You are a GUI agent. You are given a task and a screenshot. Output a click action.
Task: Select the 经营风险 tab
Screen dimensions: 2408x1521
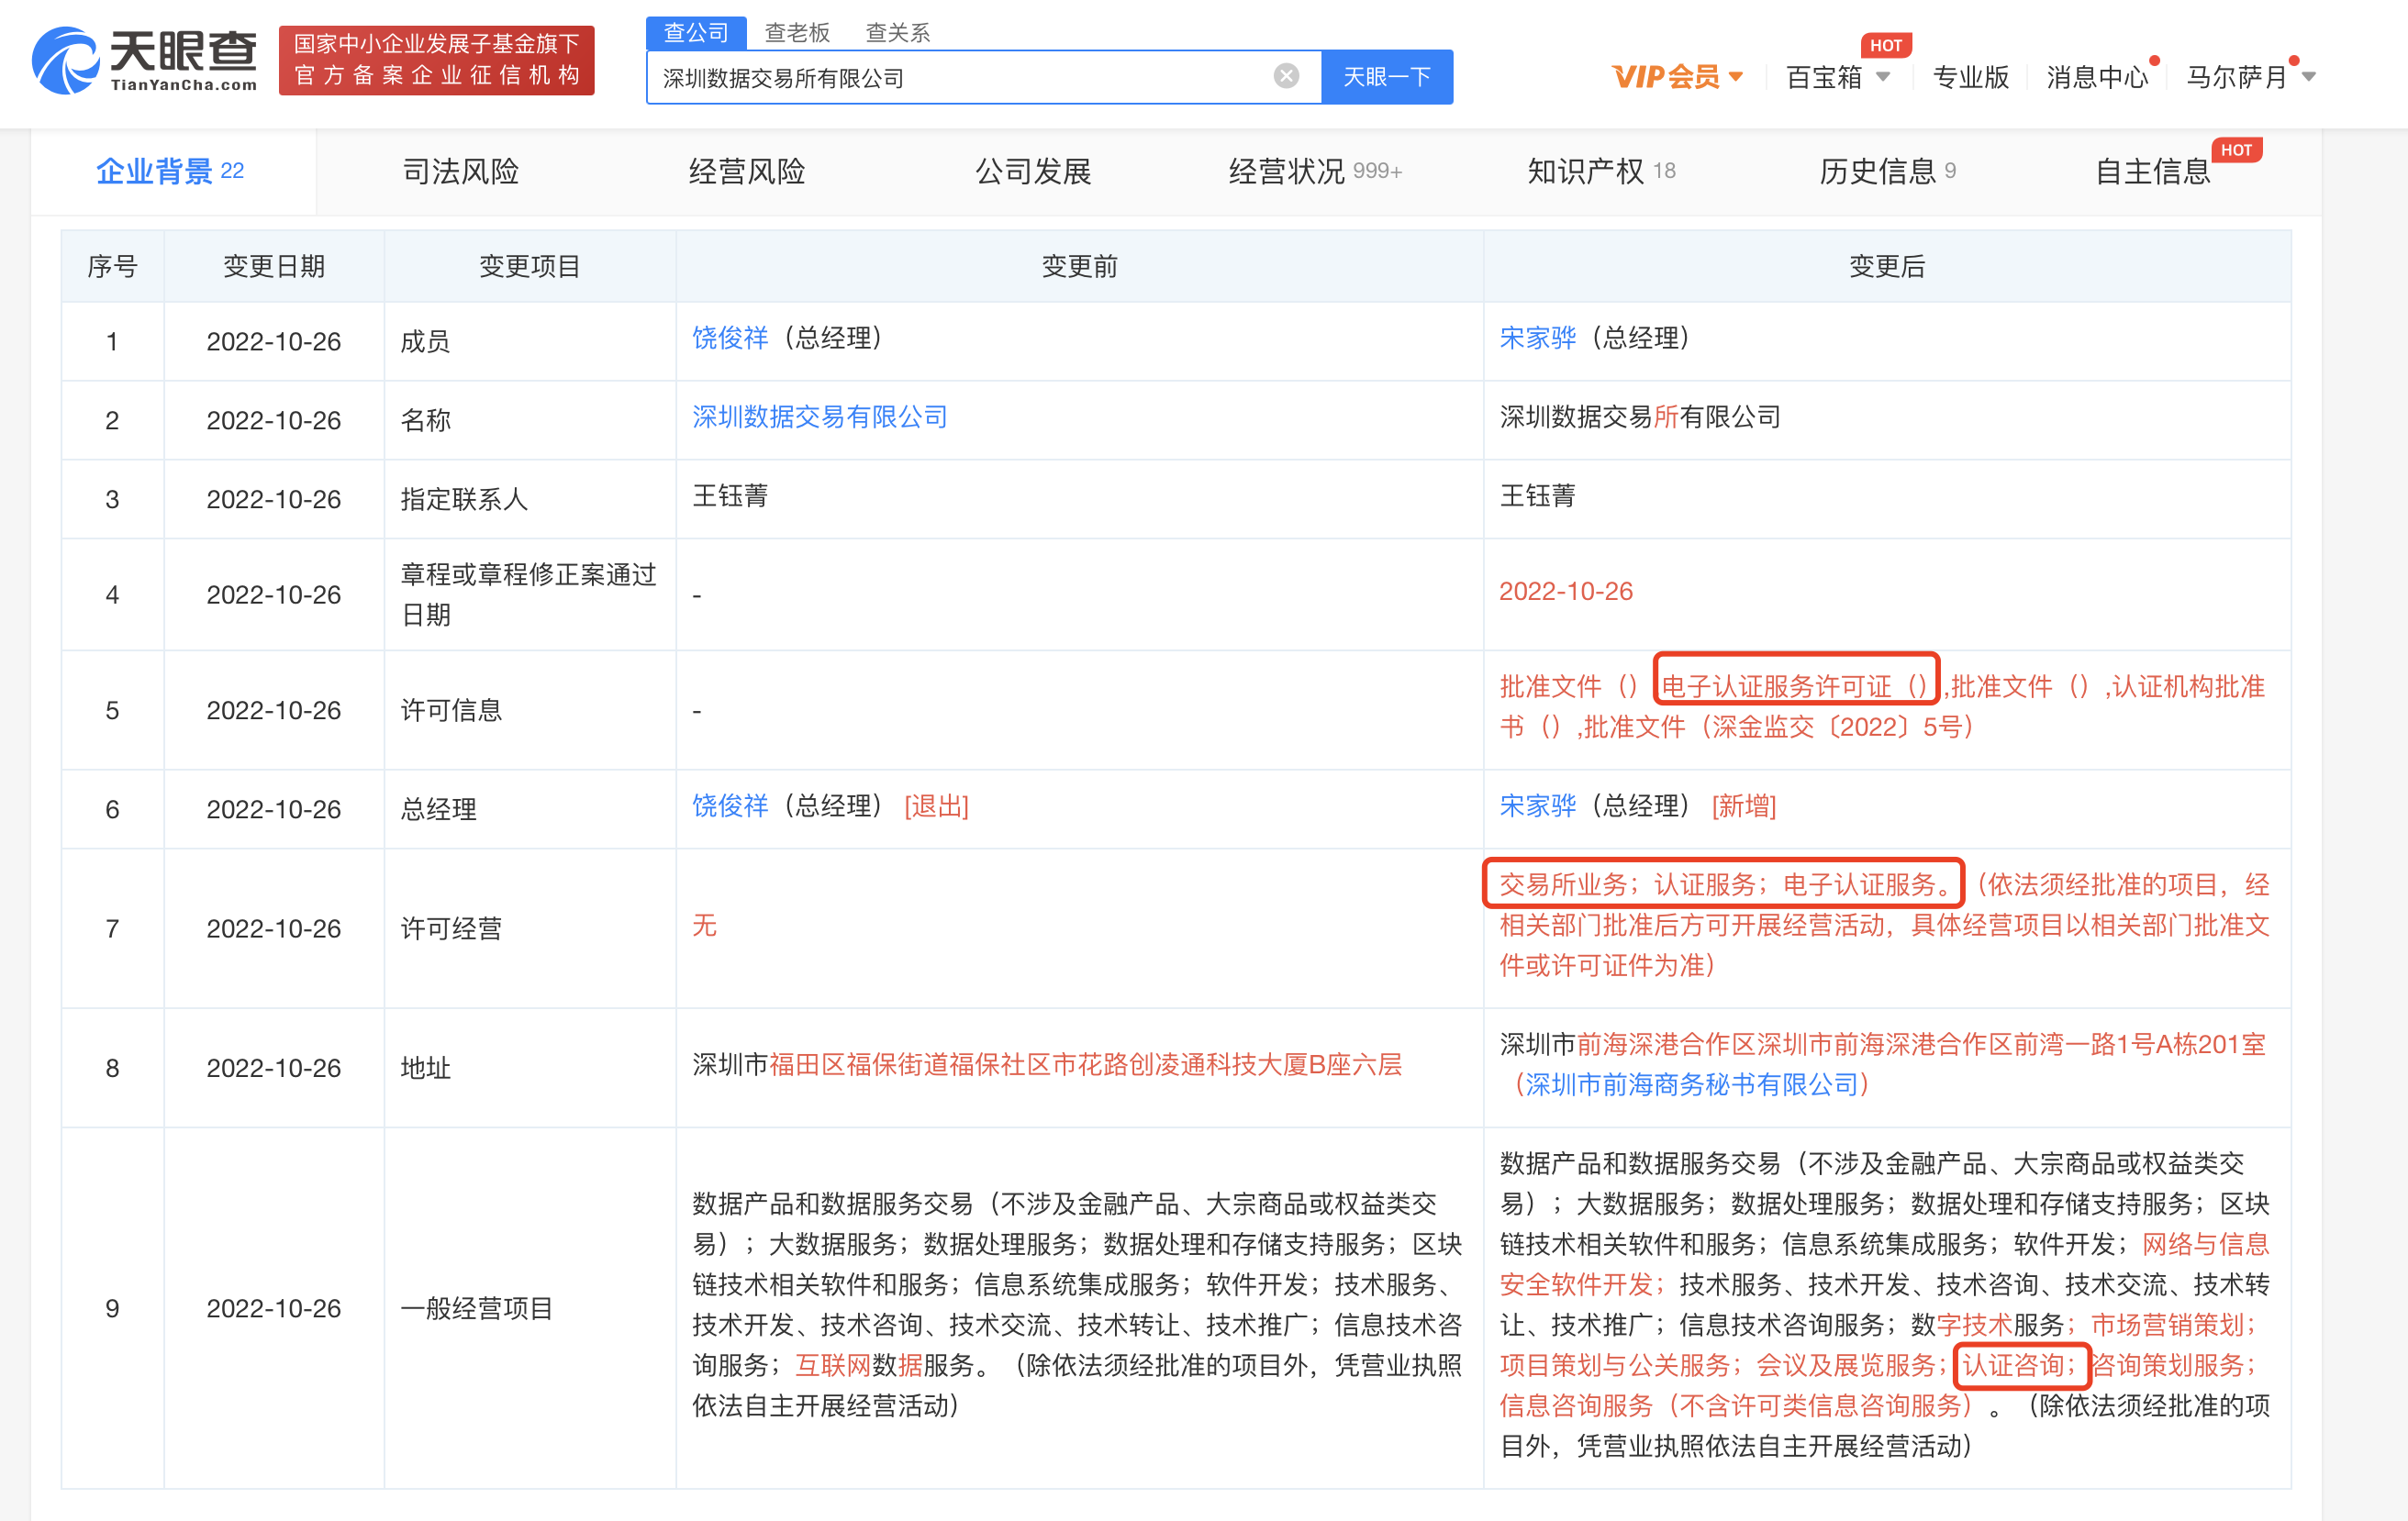747,171
